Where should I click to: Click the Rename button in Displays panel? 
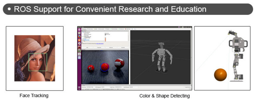point(123,48)
